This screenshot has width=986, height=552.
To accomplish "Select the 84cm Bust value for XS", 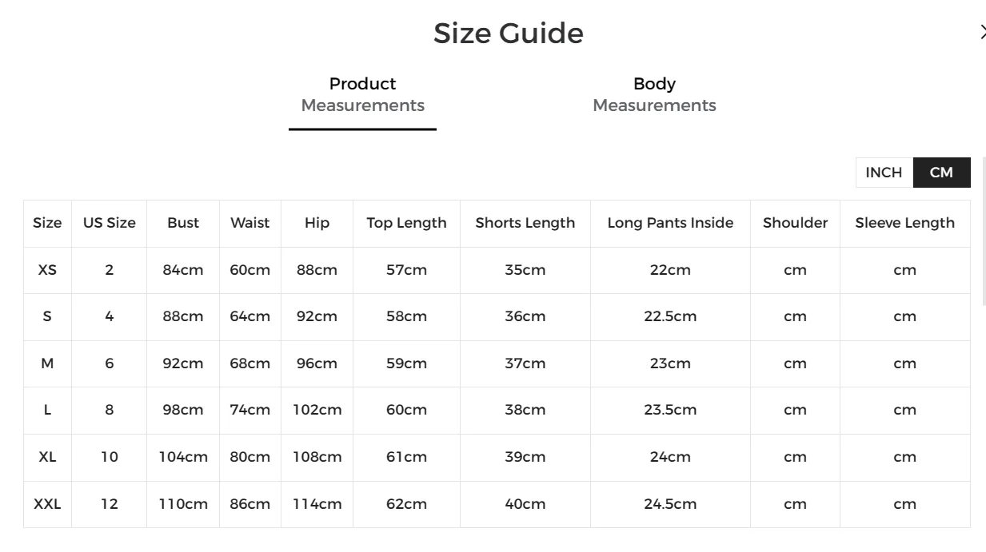I will pos(182,270).
